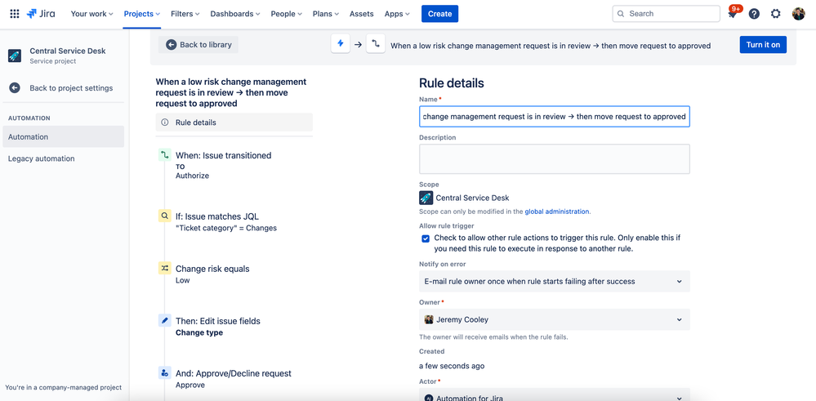This screenshot has height=401, width=816.
Task: Open the Dashboards menu
Action: pyautogui.click(x=235, y=14)
